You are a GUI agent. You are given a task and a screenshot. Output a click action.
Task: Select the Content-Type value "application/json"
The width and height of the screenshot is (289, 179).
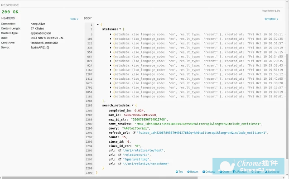click(x=41, y=33)
